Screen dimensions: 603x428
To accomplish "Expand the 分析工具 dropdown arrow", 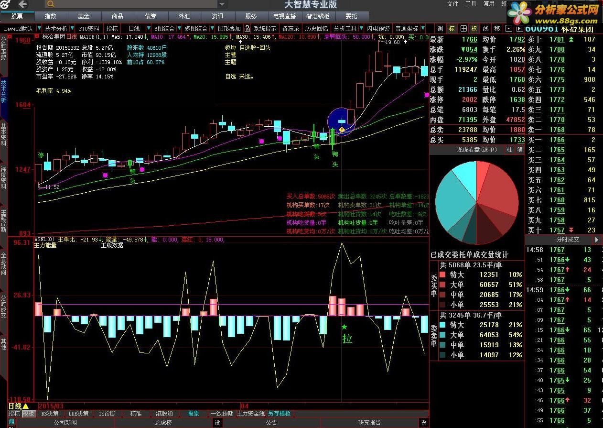I will point(361,29).
